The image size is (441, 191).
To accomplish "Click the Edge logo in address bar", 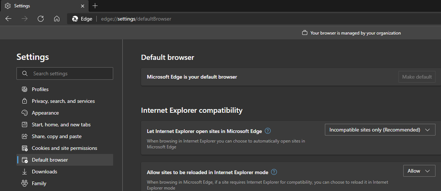I will [x=75, y=19].
